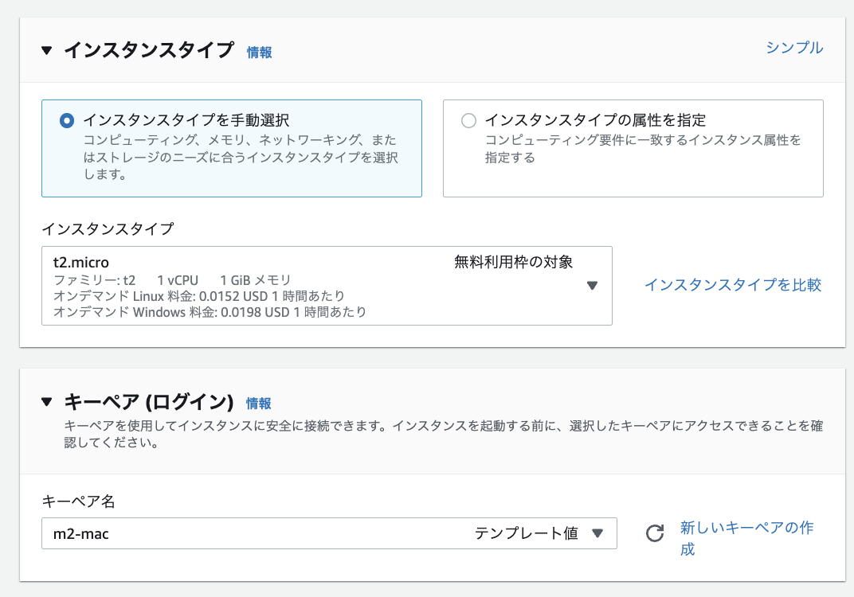
Task: Click the instance type attributes card
Action: 633,148
